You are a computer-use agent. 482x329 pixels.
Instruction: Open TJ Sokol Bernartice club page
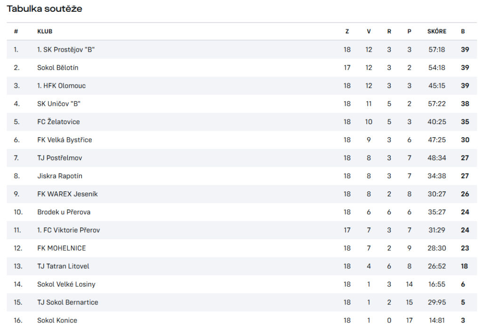click(x=68, y=302)
